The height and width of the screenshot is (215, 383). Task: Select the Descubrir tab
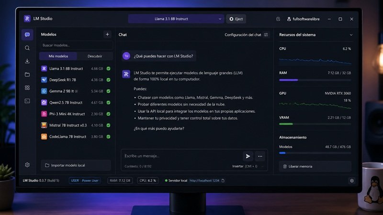click(x=95, y=56)
